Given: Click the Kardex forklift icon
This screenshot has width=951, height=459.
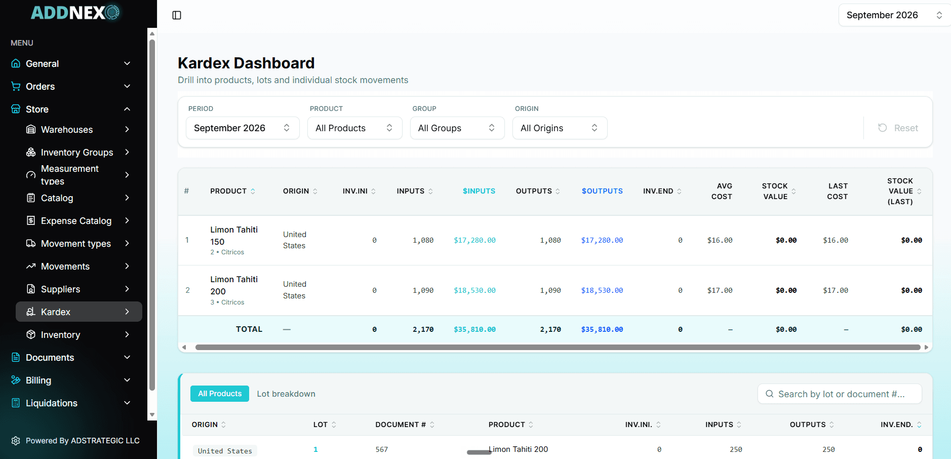Looking at the screenshot, I should (31, 312).
